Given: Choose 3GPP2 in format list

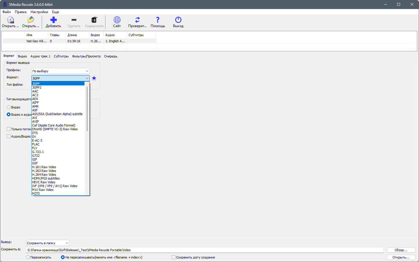Looking at the screenshot, I should click(58, 87).
